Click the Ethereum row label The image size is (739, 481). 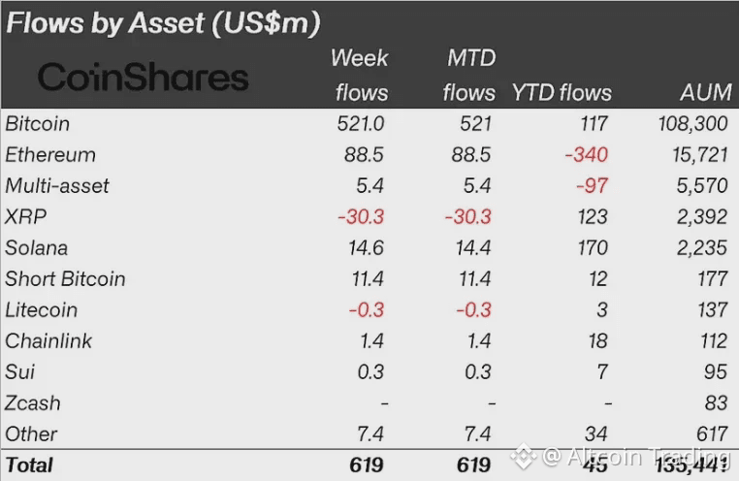[50, 155]
